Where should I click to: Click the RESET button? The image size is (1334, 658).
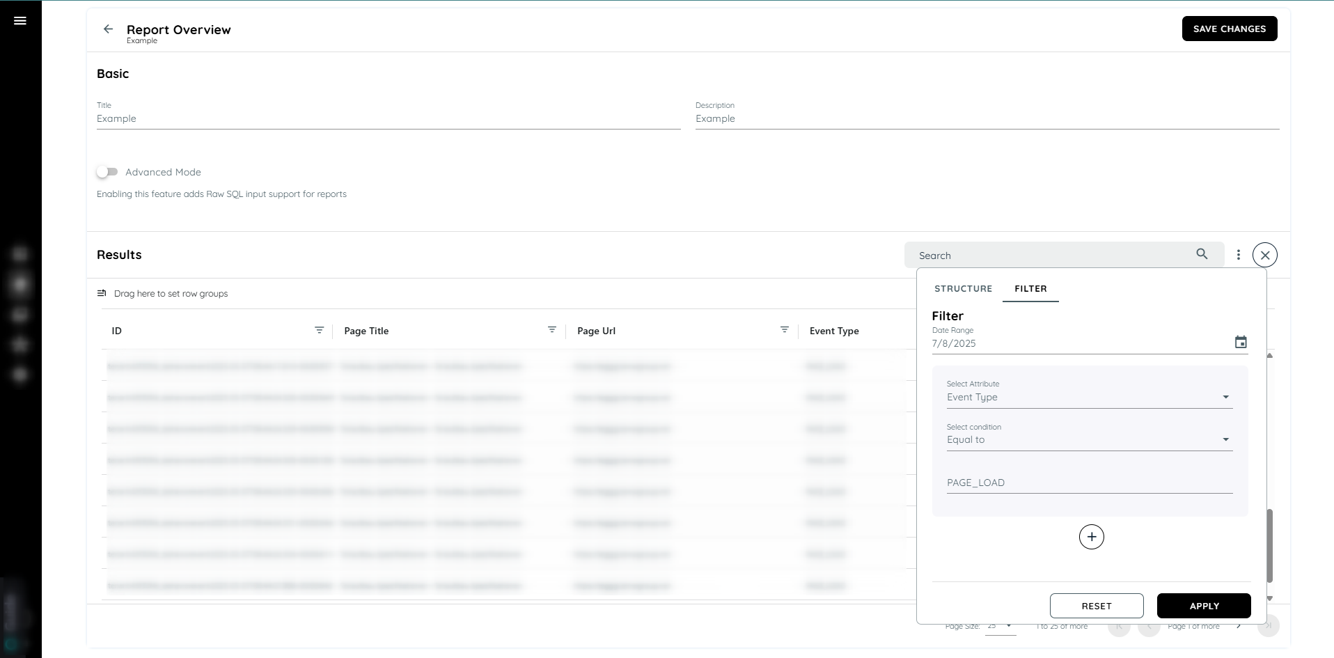pos(1096,606)
